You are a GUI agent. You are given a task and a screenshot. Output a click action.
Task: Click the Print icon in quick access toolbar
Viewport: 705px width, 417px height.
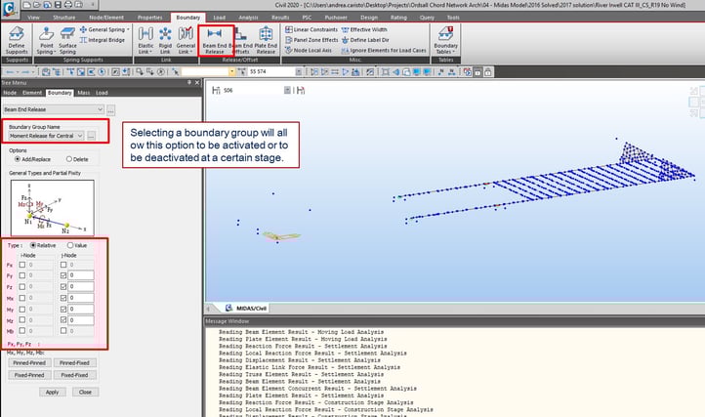pyautogui.click(x=68, y=5)
